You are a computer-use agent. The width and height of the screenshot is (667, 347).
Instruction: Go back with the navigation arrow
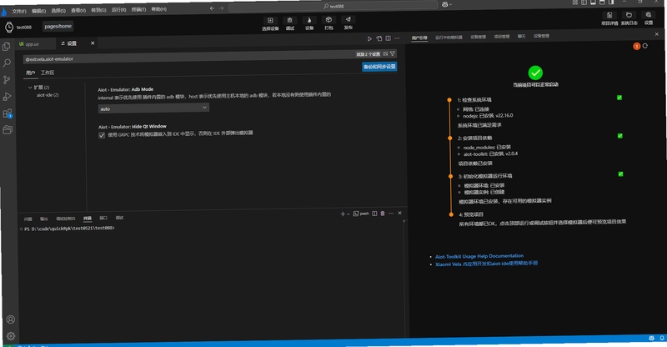[x=212, y=8]
